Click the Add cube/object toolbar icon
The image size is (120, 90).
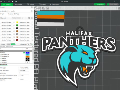(36, 8)
